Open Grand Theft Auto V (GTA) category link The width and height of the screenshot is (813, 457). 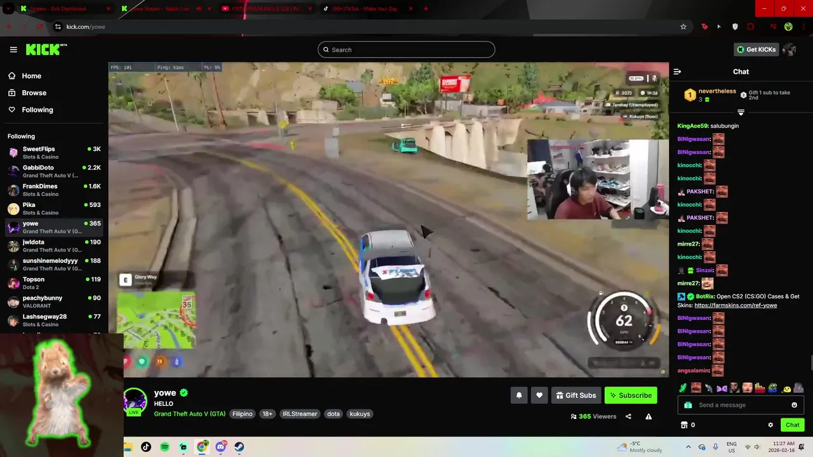tap(190, 414)
